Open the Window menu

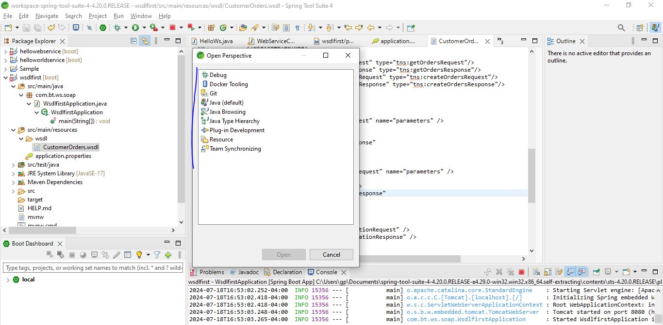click(141, 16)
